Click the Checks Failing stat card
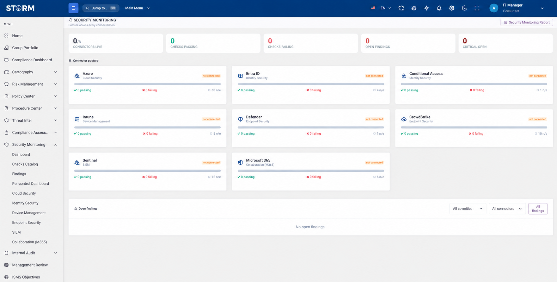This screenshot has height=282, width=557. click(x=311, y=43)
